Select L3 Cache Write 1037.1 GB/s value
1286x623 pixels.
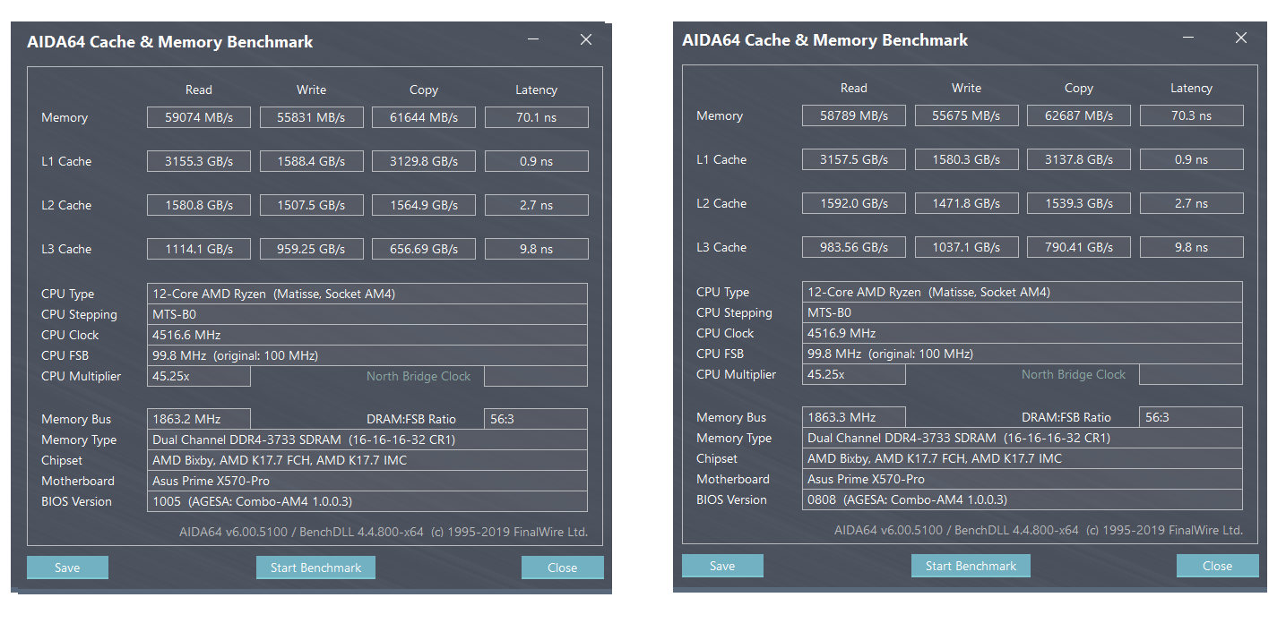pos(967,247)
